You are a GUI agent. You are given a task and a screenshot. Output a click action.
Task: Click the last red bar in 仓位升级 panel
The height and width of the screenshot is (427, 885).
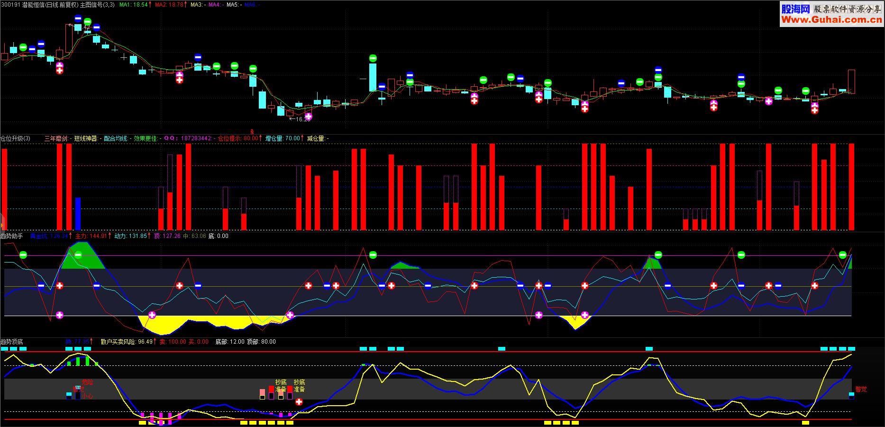coord(851,187)
